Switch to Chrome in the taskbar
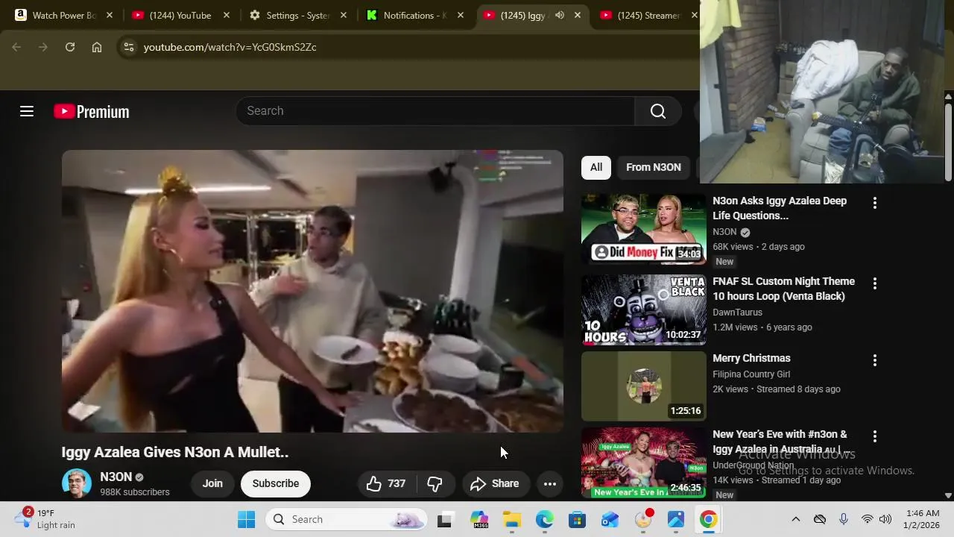The width and height of the screenshot is (954, 537). [709, 519]
